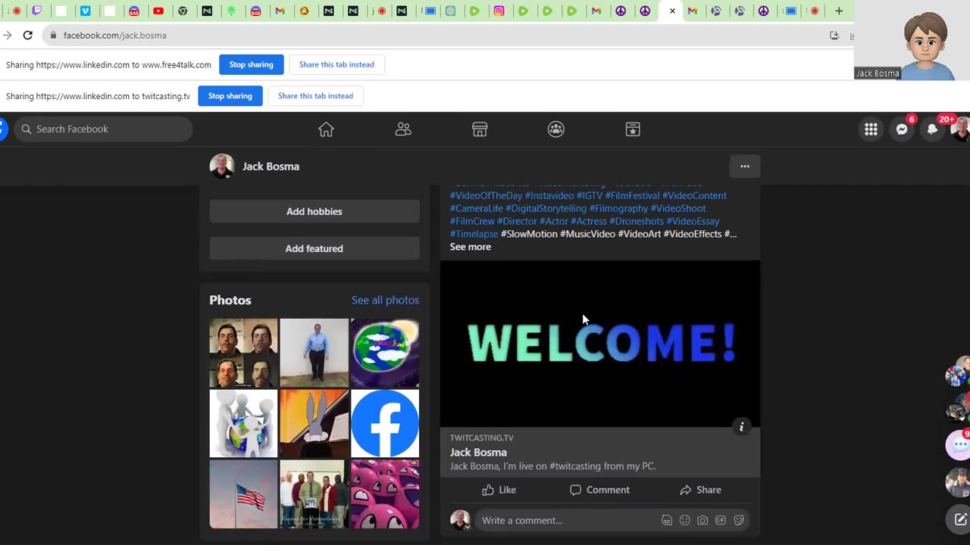Open the Facebook menu grid icon

[x=871, y=129]
